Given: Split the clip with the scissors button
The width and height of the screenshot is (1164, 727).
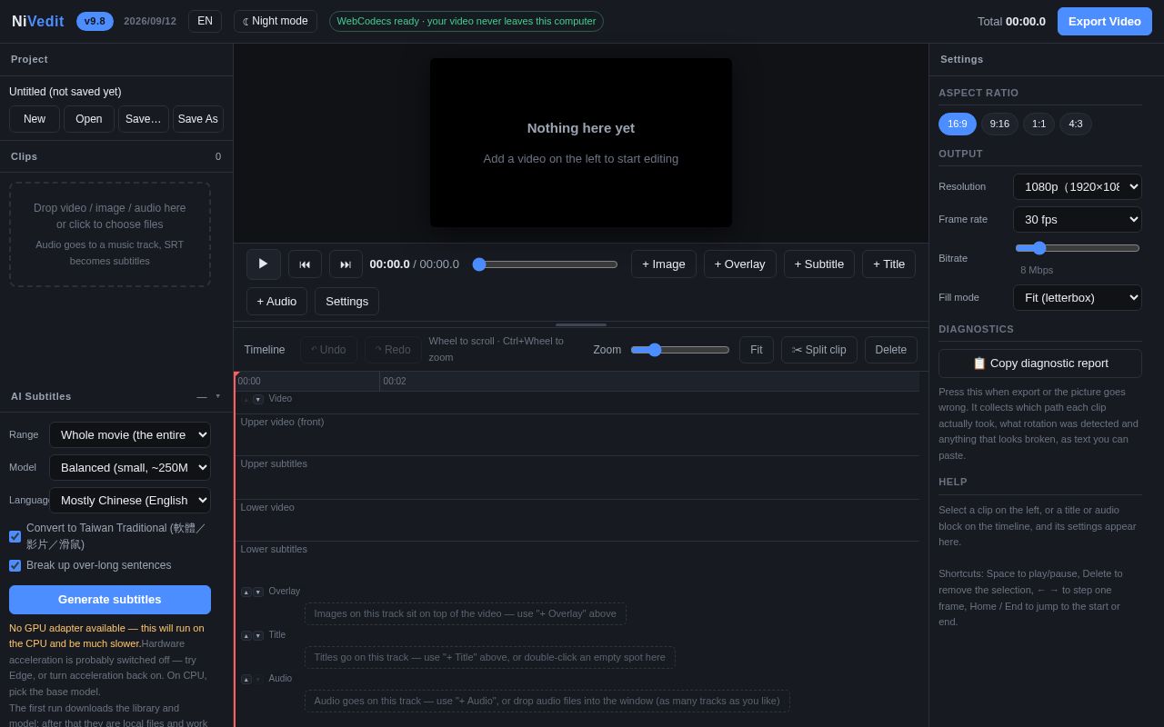Looking at the screenshot, I should pos(818,350).
